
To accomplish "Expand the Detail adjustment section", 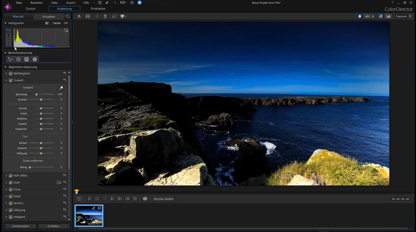I will 6,196.
